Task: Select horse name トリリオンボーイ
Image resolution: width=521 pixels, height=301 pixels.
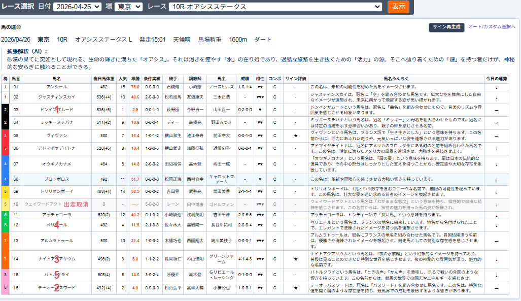Action: [57, 191]
